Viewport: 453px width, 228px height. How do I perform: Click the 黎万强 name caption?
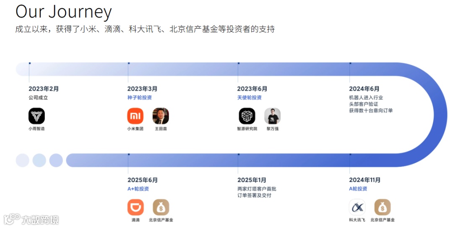tap(273, 128)
